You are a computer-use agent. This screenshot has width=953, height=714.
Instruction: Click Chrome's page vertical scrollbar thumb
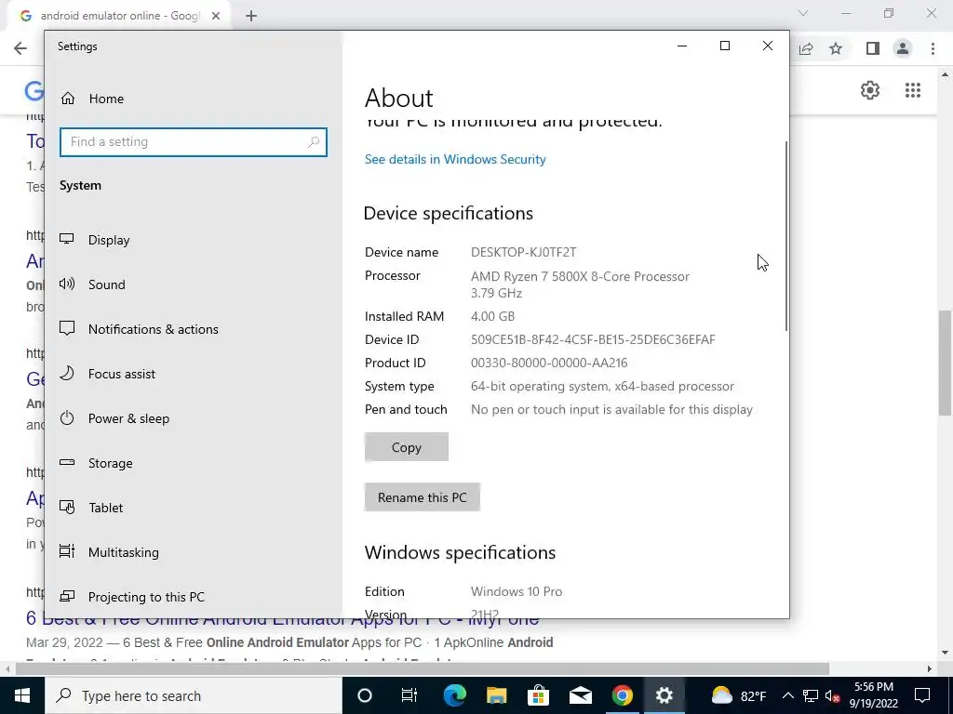coord(946,363)
